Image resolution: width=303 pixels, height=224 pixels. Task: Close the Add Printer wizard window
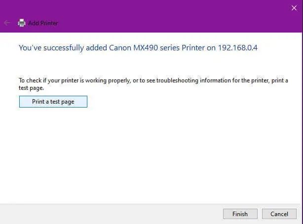(x=294, y=8)
